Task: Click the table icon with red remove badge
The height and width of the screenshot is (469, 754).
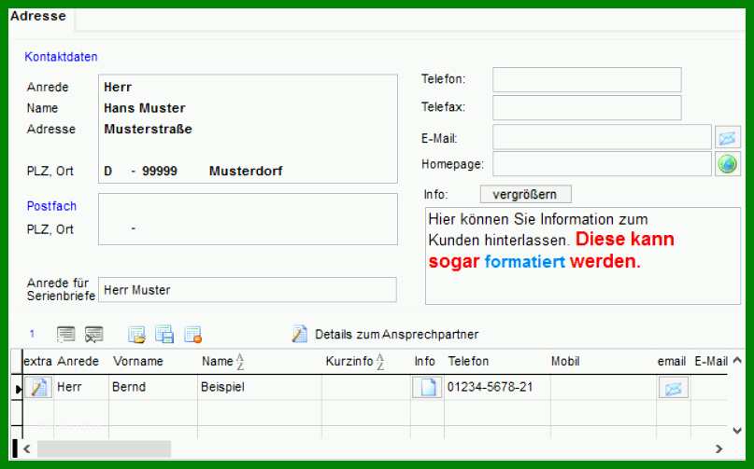Action: click(x=192, y=334)
